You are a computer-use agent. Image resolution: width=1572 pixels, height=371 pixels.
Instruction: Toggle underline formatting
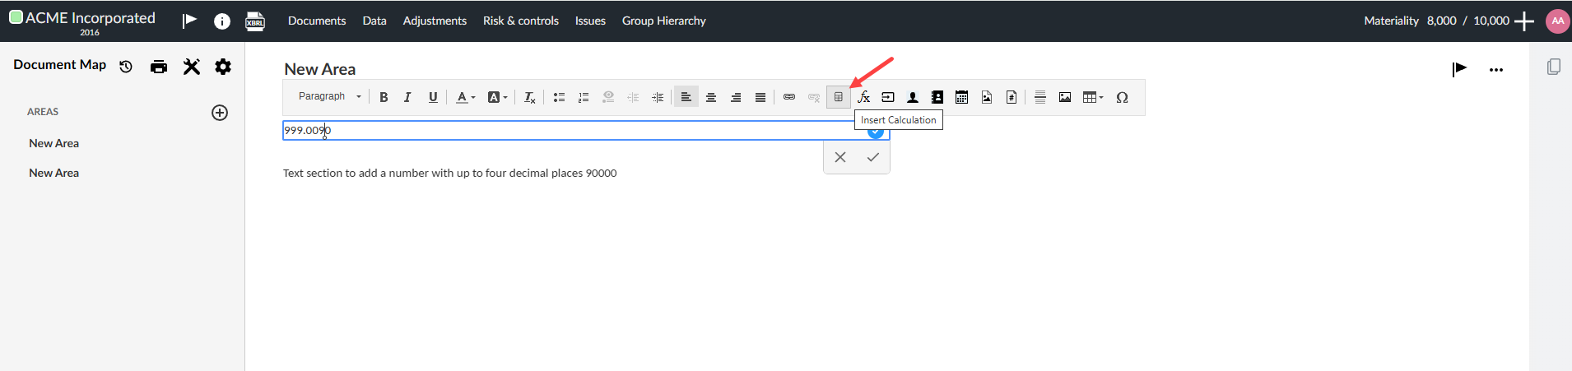[x=433, y=97]
